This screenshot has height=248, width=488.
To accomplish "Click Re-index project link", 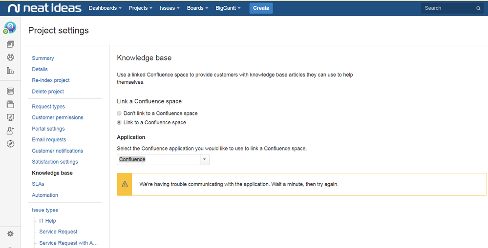I will (51, 80).
